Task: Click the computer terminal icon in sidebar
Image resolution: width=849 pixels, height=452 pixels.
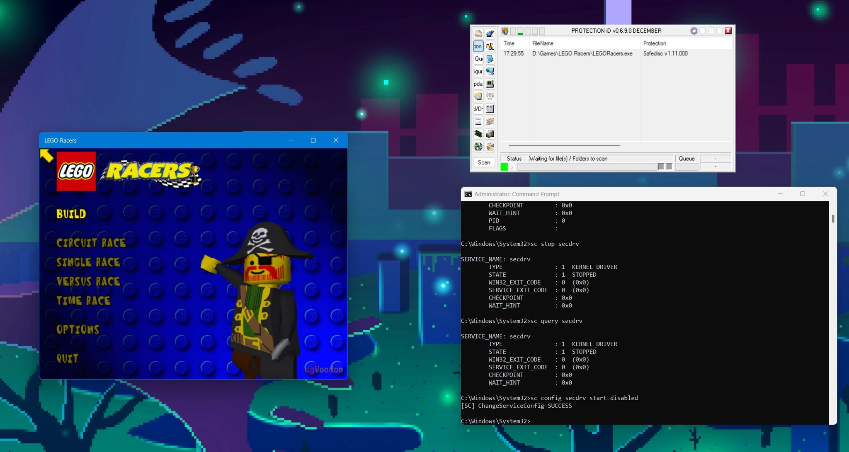Action: pyautogui.click(x=490, y=84)
